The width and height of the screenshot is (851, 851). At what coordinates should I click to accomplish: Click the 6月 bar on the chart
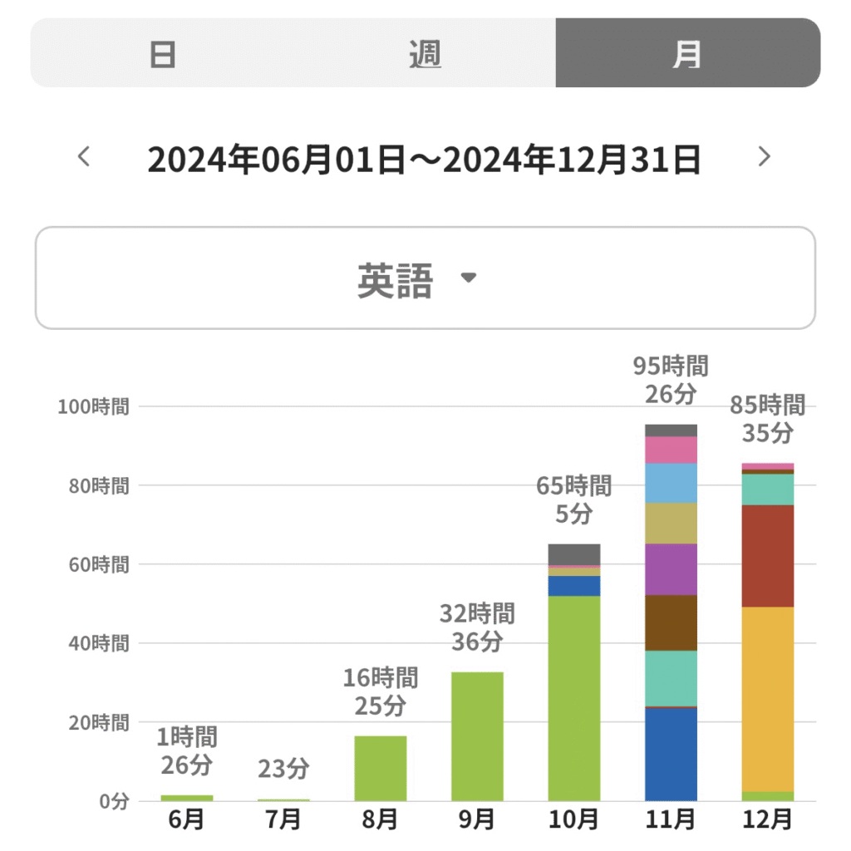point(187,798)
